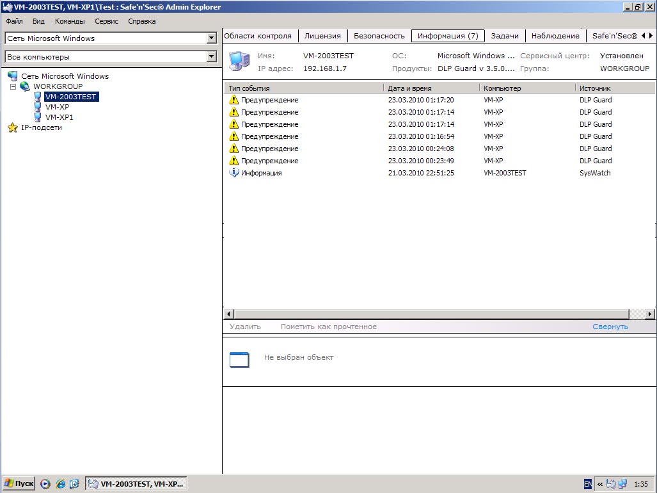
Task: Switch to the Safe'n'Sec® tab
Action: point(614,36)
